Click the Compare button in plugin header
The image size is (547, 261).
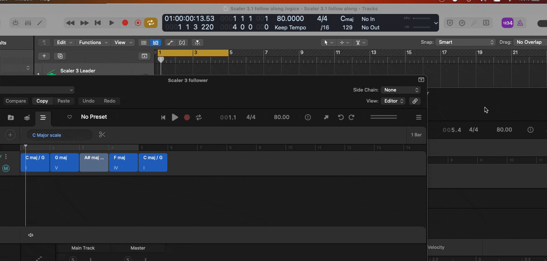16,101
